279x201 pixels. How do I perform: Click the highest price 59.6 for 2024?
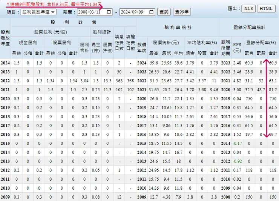click(x=154, y=63)
